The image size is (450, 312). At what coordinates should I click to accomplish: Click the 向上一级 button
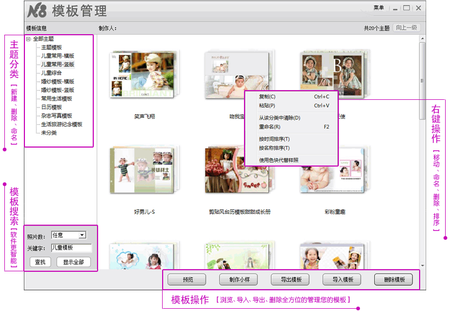tap(407, 28)
